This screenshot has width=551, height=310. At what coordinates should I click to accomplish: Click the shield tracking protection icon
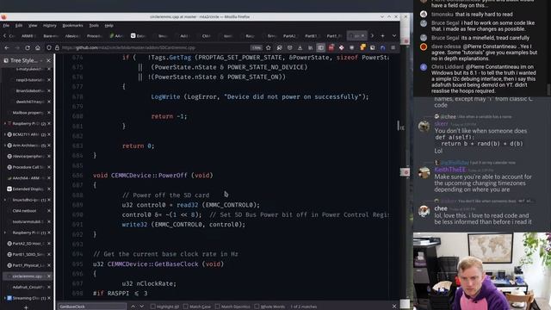coord(49,47)
